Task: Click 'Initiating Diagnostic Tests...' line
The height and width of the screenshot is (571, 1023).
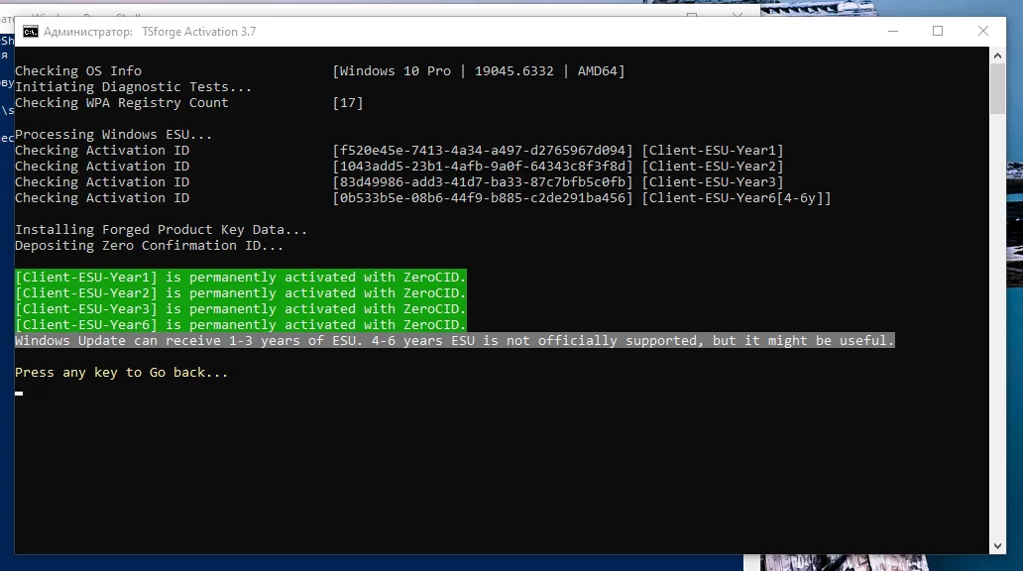Action: click(133, 87)
